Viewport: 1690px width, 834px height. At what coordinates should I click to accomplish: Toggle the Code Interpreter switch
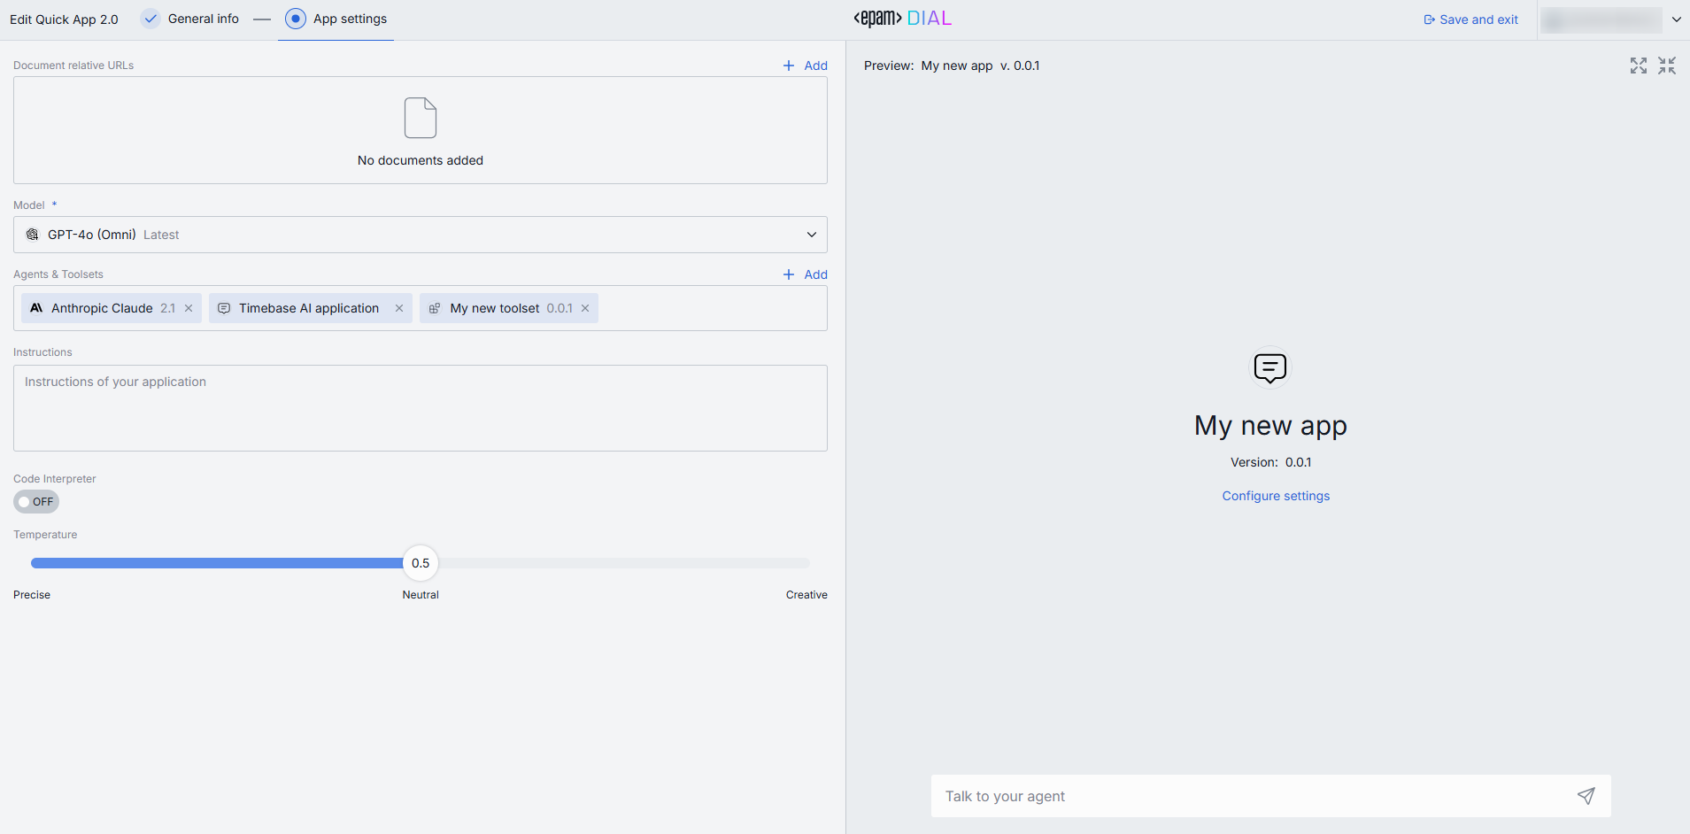tap(36, 502)
